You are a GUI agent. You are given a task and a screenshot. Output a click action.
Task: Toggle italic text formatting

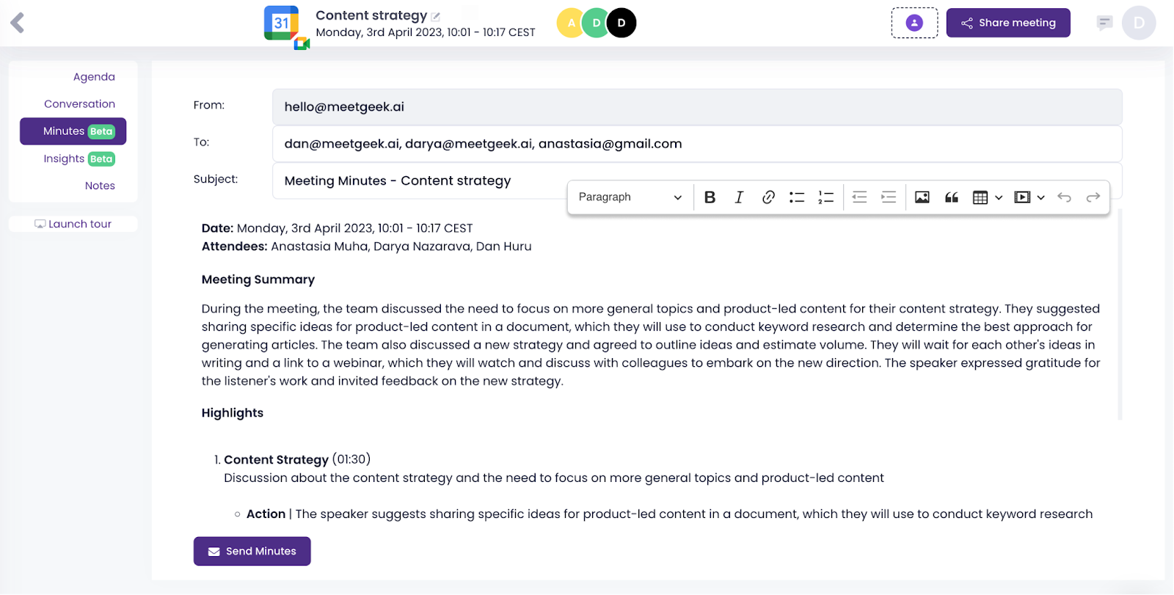(739, 197)
